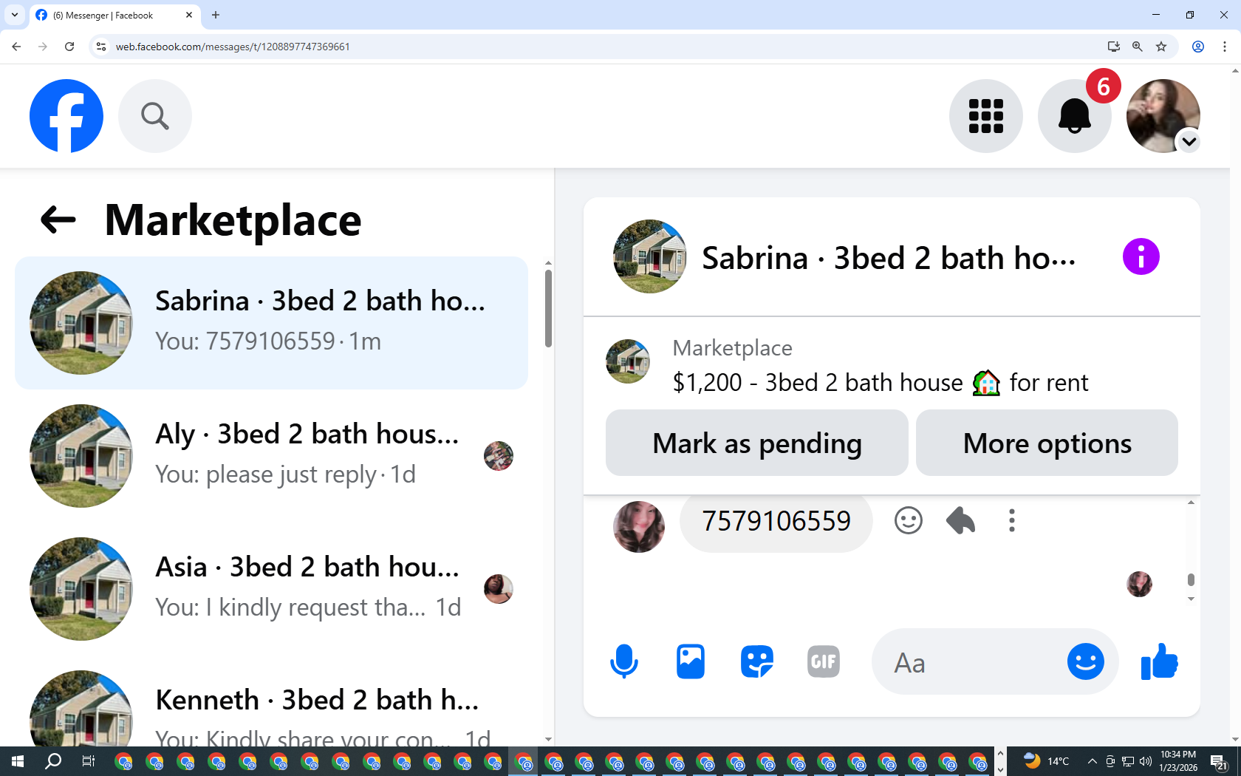
Task: Click the Sabrina chat header house thumbnail
Action: [x=650, y=256]
